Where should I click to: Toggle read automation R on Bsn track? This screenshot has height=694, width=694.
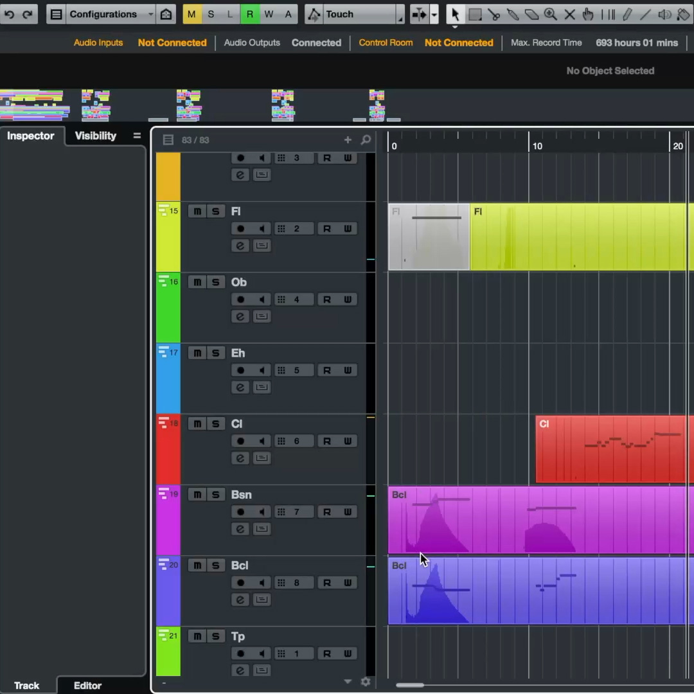(x=326, y=512)
